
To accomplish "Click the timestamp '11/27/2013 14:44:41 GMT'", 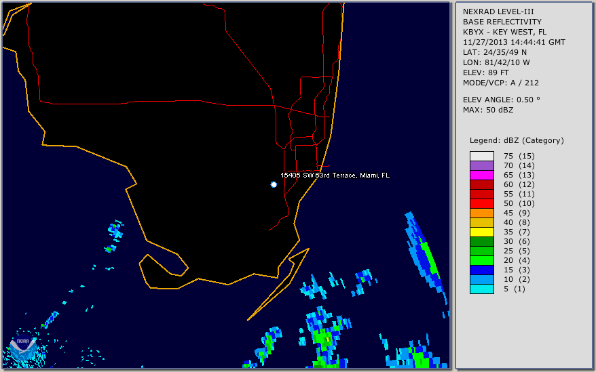I will (514, 43).
